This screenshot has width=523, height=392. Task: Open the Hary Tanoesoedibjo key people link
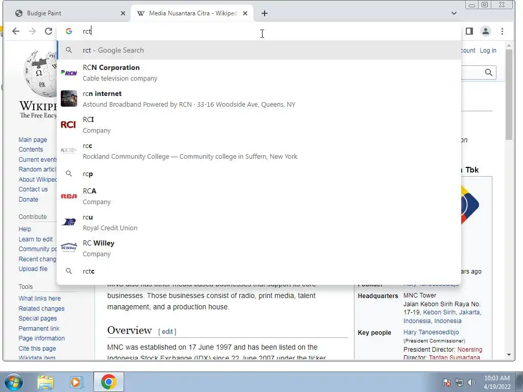[431, 332]
